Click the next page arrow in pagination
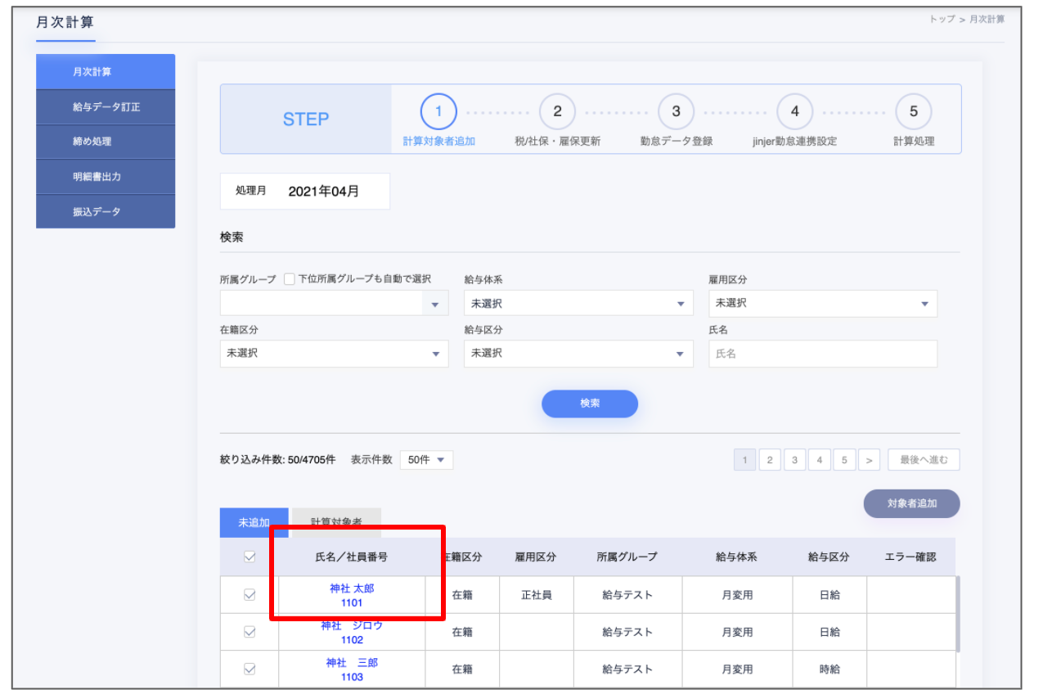The height and width of the screenshot is (699, 1052). [x=869, y=460]
